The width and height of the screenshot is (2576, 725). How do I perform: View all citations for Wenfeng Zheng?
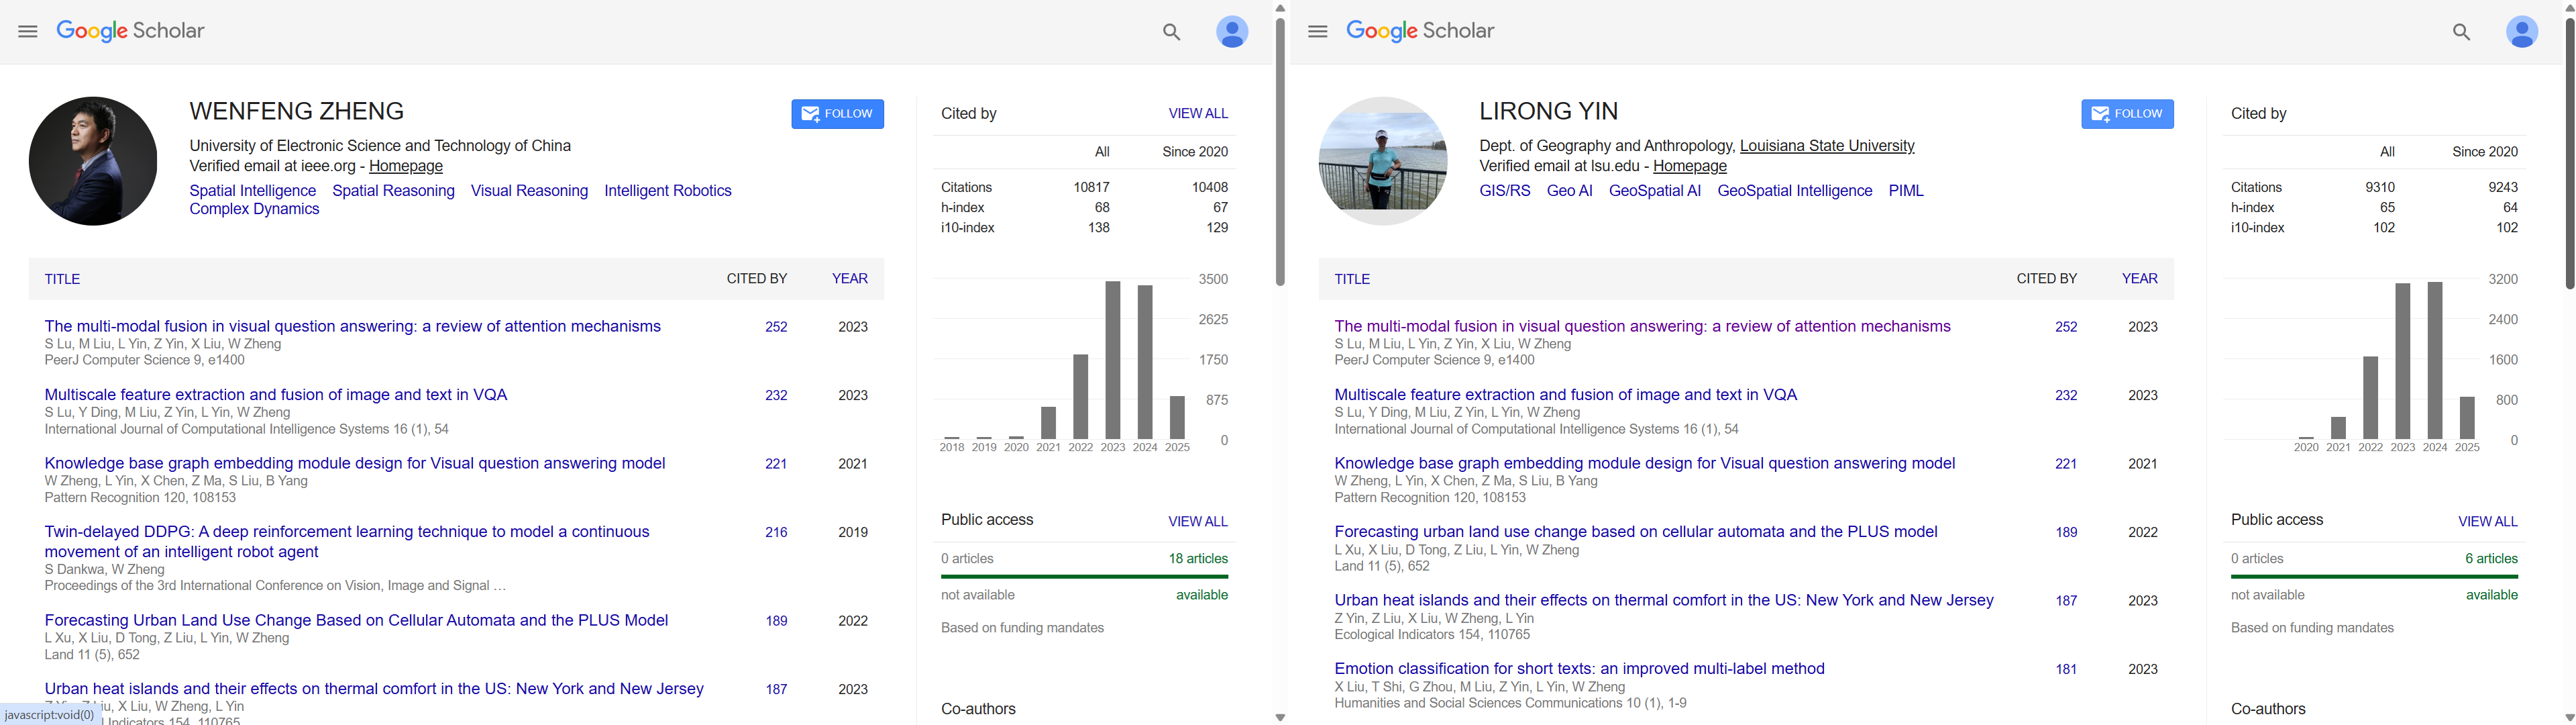pos(1197,113)
